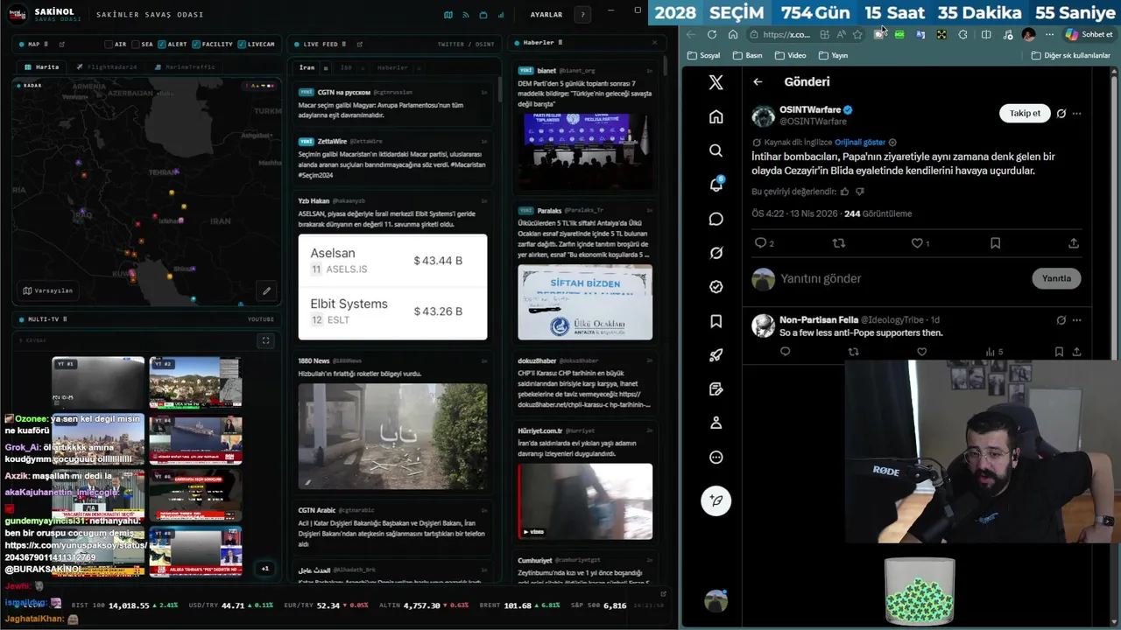Pop out the MAP panel
Viewport: 1121px width, 630px height.
coord(61,44)
